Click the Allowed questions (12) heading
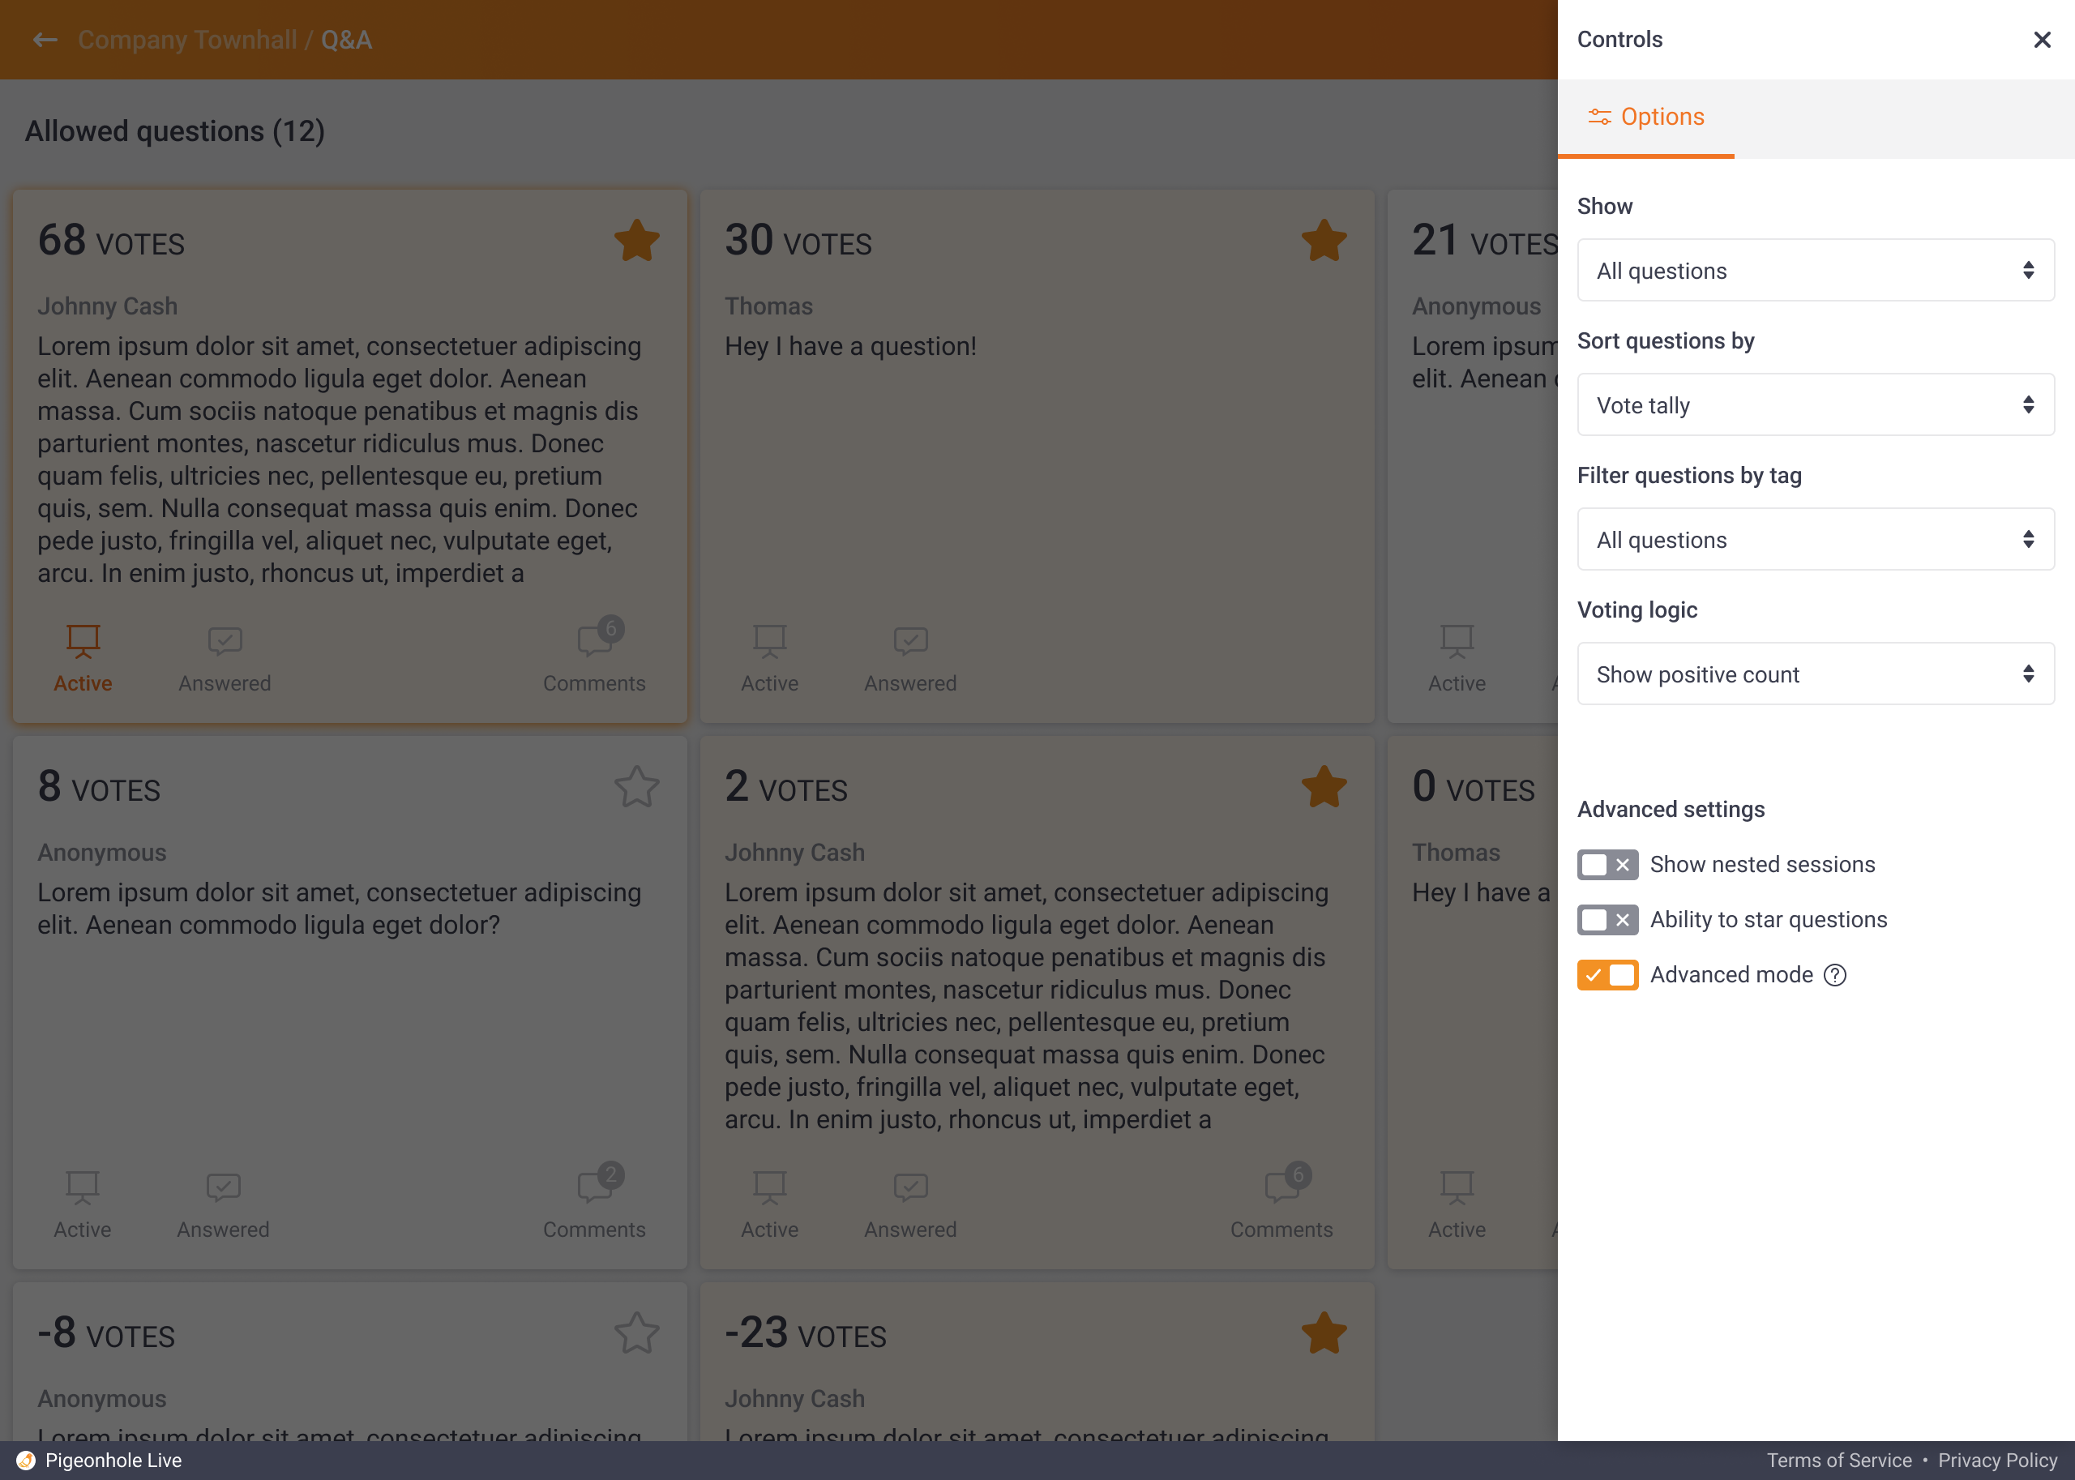This screenshot has height=1480, width=2075. (x=175, y=131)
